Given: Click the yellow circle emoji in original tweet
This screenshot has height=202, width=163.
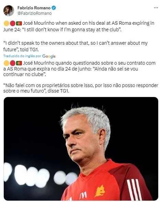Looking at the screenshot, I should coord(7,23).
